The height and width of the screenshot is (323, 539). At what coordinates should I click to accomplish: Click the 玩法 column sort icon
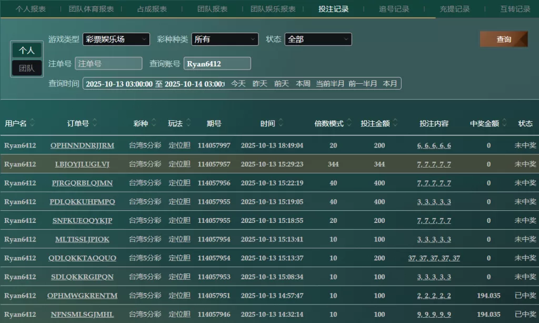click(188, 123)
